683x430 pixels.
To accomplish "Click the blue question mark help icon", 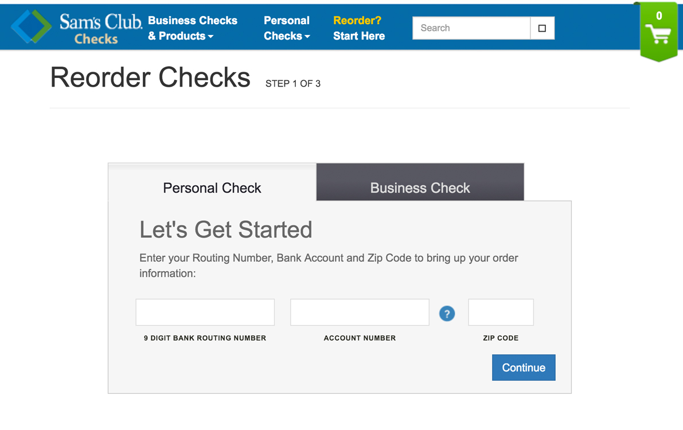I will pyautogui.click(x=447, y=314).
